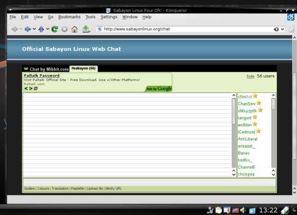Open the volume speaker icon in system tray
Screen dimensions: 297x215
tap(243, 210)
